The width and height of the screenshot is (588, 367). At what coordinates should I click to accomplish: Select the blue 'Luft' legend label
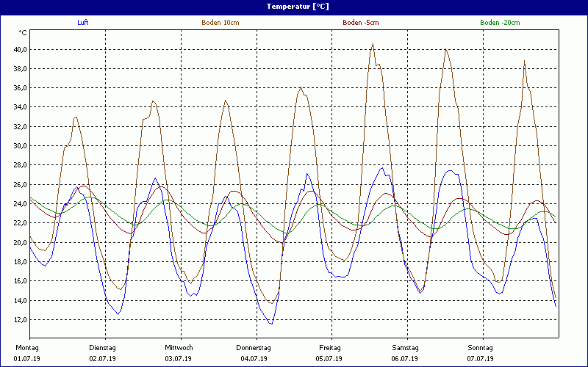tap(83, 23)
